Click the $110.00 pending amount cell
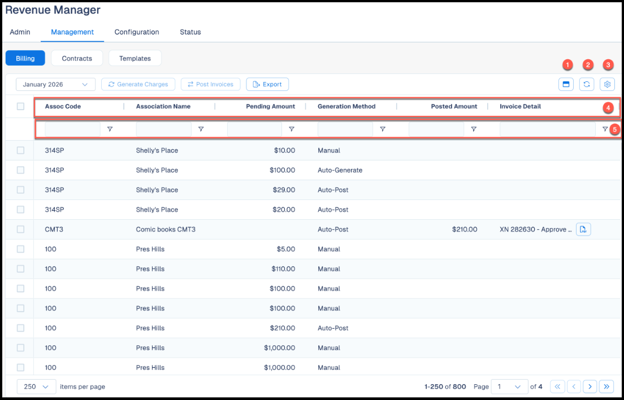This screenshot has width=624, height=400. [x=283, y=269]
